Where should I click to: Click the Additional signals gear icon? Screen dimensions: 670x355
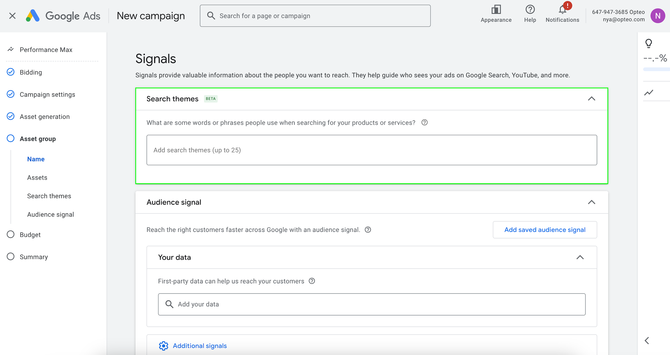pyautogui.click(x=163, y=346)
